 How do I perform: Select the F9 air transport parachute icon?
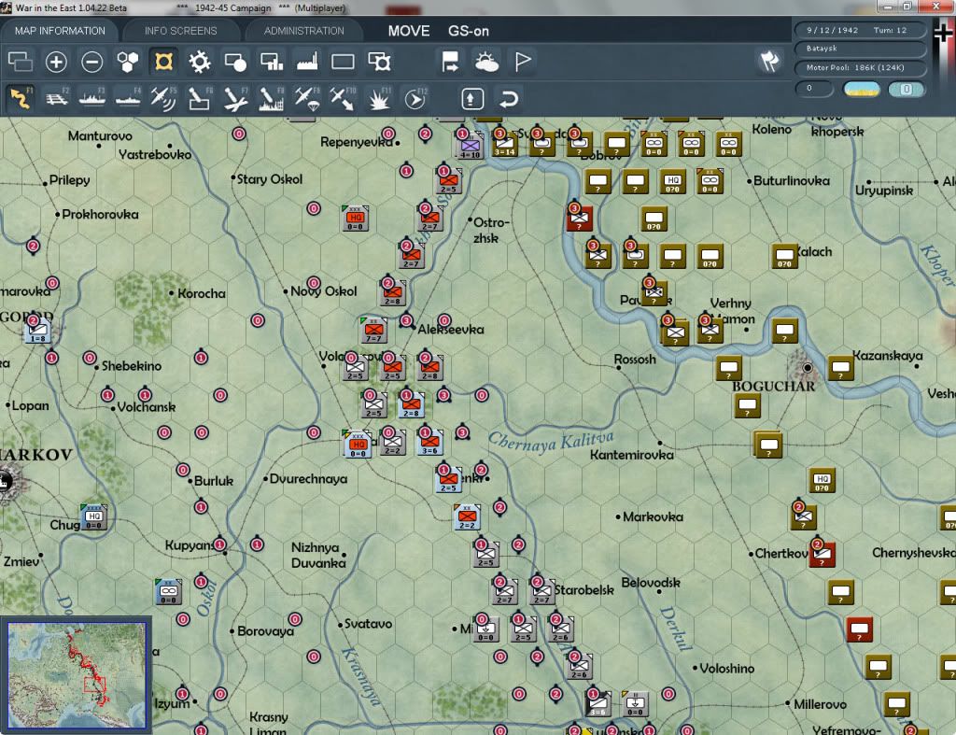point(307,99)
